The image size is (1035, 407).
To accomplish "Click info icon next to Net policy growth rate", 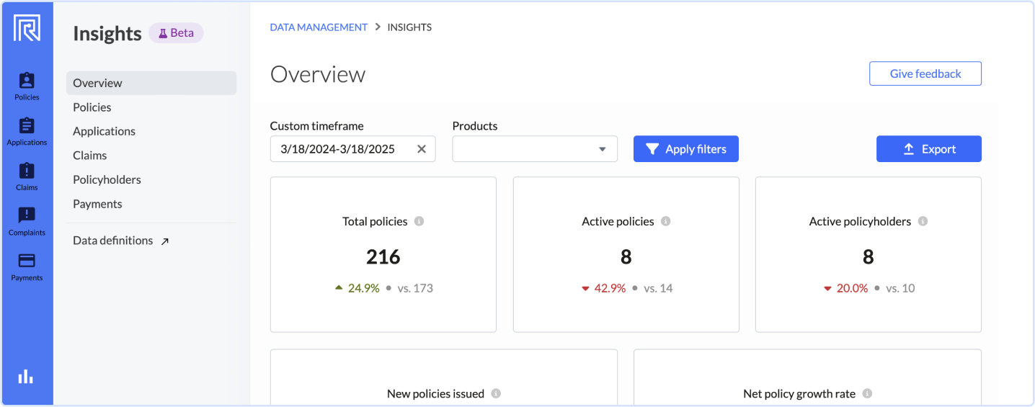I will 867,393.
